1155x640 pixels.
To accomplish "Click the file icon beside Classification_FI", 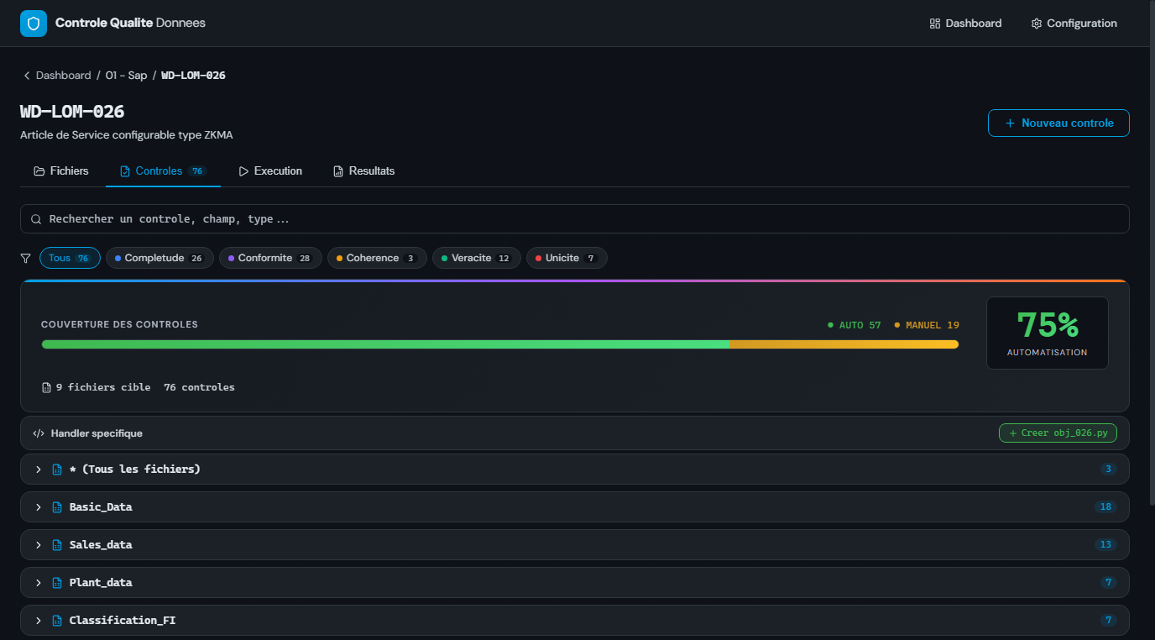I will (x=57, y=621).
